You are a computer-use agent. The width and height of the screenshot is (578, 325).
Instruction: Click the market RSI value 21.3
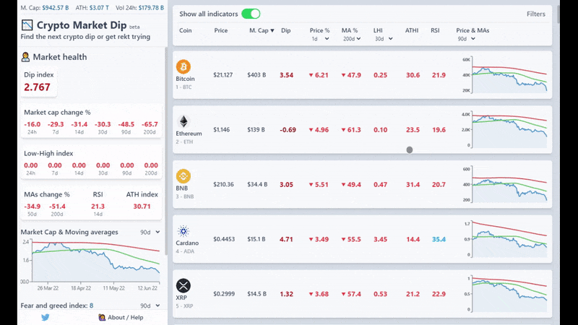coord(98,207)
